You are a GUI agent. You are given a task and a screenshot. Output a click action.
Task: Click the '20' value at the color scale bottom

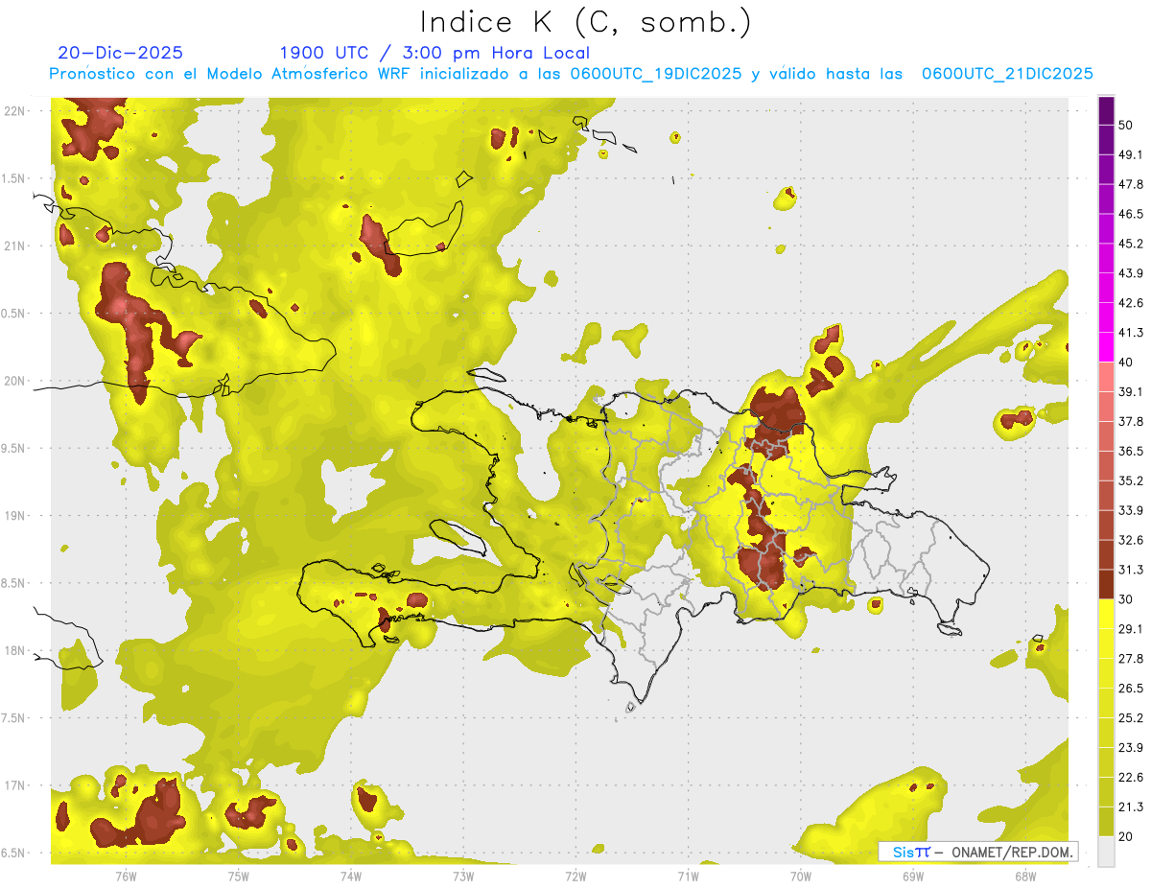click(1126, 836)
